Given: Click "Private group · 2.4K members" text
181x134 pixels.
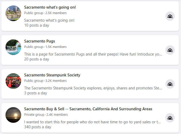Looking at the screenshot, I should [x=46, y=115].
